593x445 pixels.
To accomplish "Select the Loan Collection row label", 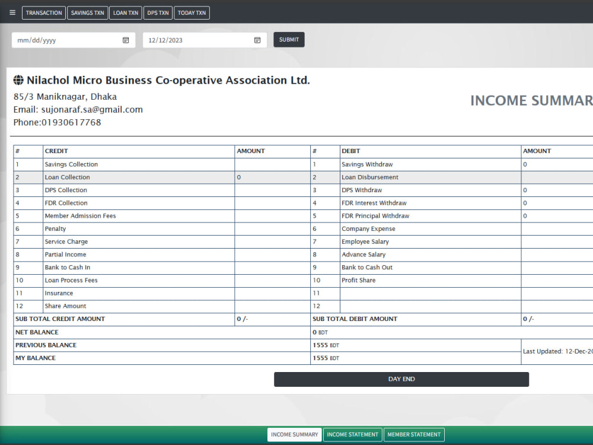I will tap(68, 177).
